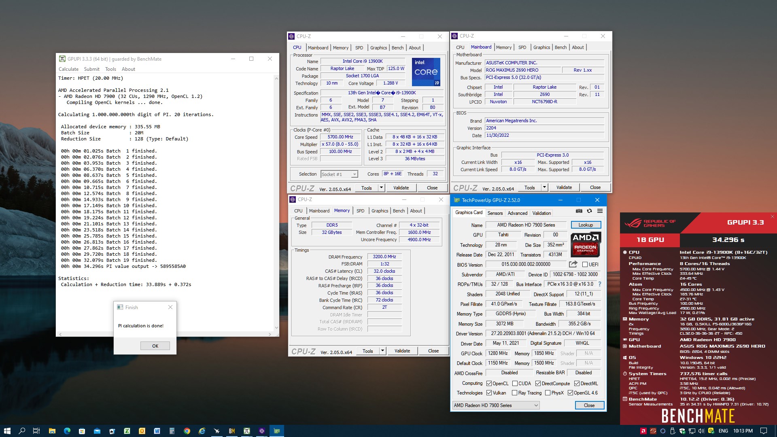Open the Validation tab in GPU-Z
This screenshot has height=437, width=777.
(541, 213)
